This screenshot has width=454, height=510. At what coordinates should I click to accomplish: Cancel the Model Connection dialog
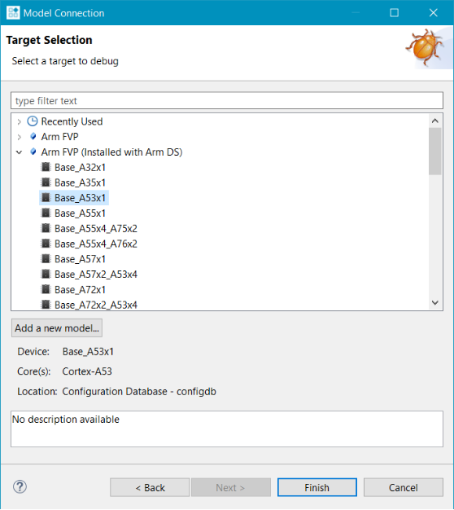404,487
